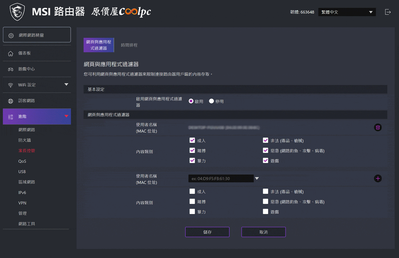Viewport: 399px width, 258px height.
Task: Switch to the 時間排程 tab
Action: [129, 45]
